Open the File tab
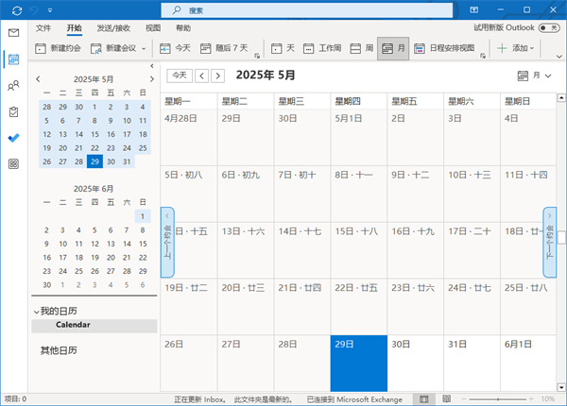Viewport: 567px width, 406px height. tap(43, 28)
